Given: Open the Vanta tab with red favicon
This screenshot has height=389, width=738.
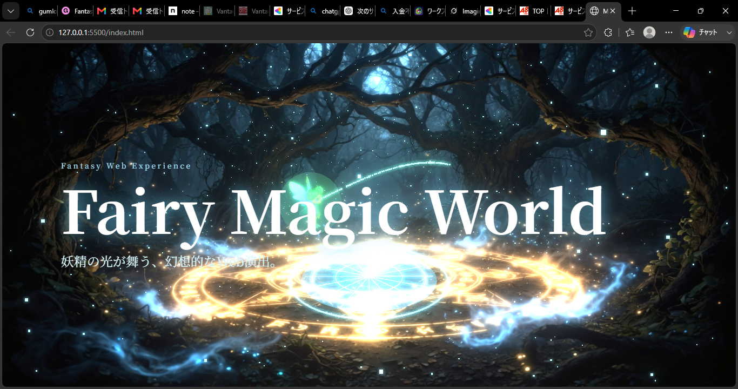Looking at the screenshot, I should coord(253,11).
